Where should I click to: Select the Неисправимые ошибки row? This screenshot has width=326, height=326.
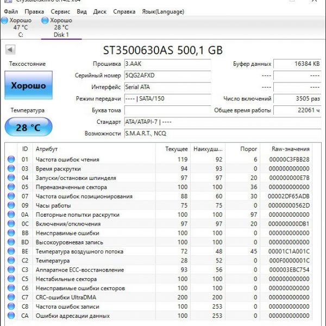(159, 233)
